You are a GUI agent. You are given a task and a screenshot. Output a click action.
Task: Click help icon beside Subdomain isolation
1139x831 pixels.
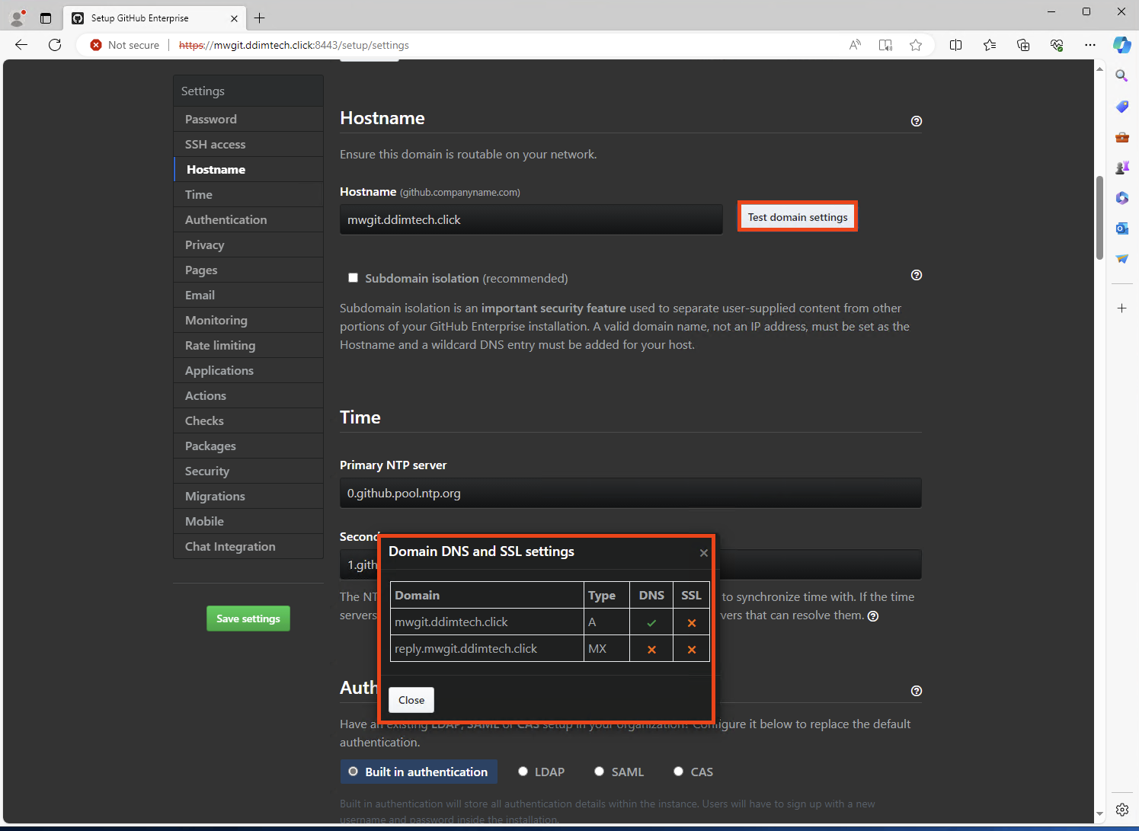(x=917, y=275)
